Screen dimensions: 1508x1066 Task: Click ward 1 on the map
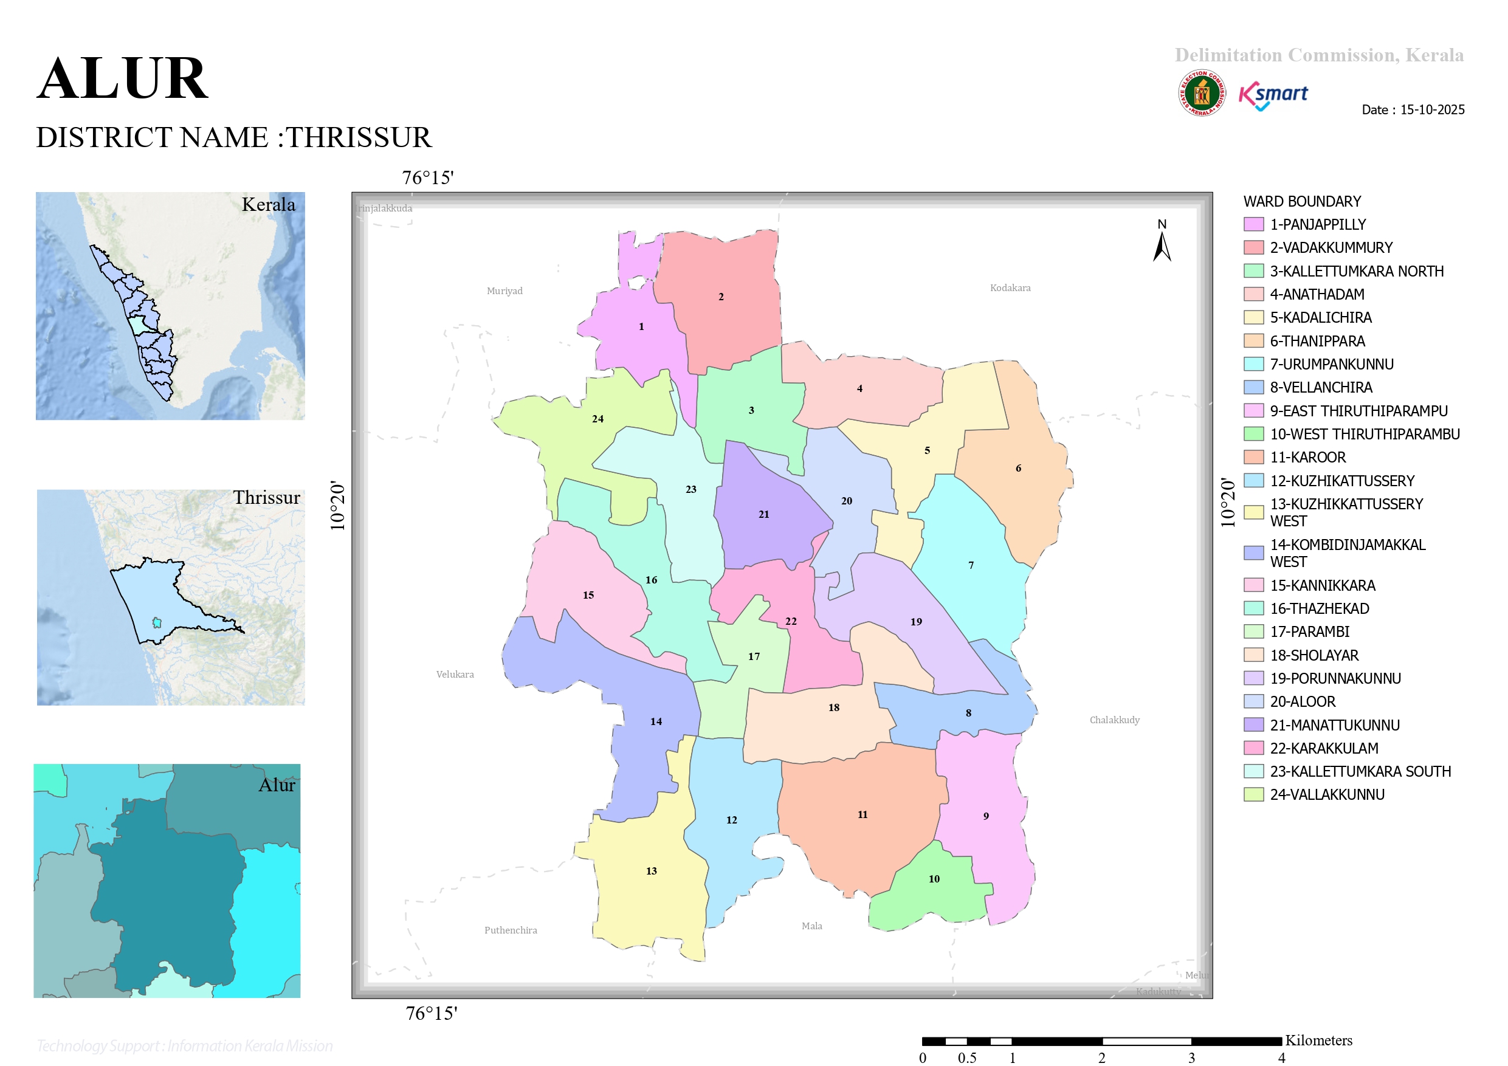click(x=641, y=326)
